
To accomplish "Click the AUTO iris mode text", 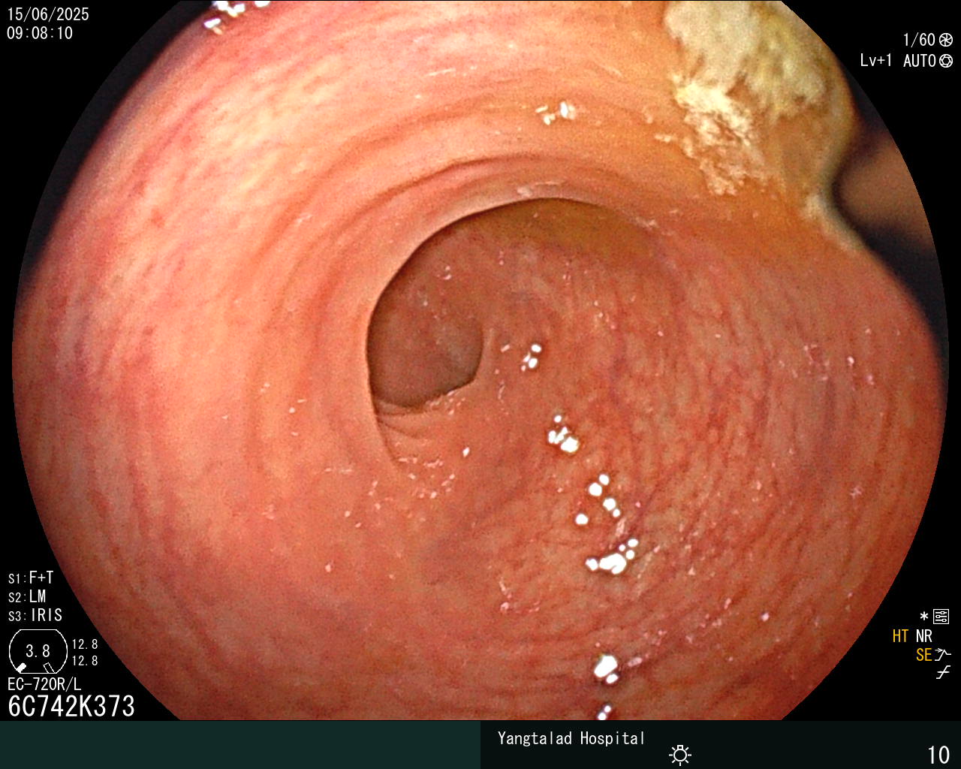I will (x=920, y=61).
